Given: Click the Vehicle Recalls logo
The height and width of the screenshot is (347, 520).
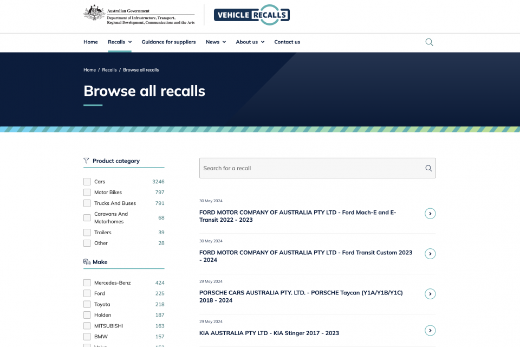Looking at the screenshot, I should (252, 15).
